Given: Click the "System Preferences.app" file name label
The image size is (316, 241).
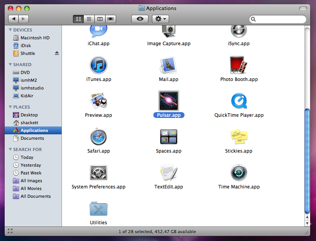Looking at the screenshot, I should click(x=99, y=186).
